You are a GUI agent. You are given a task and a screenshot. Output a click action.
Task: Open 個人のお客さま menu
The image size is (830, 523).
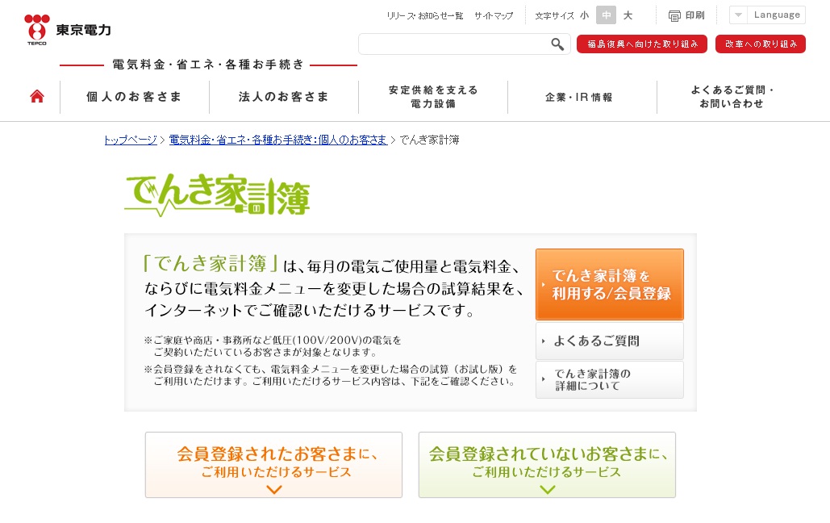point(135,97)
